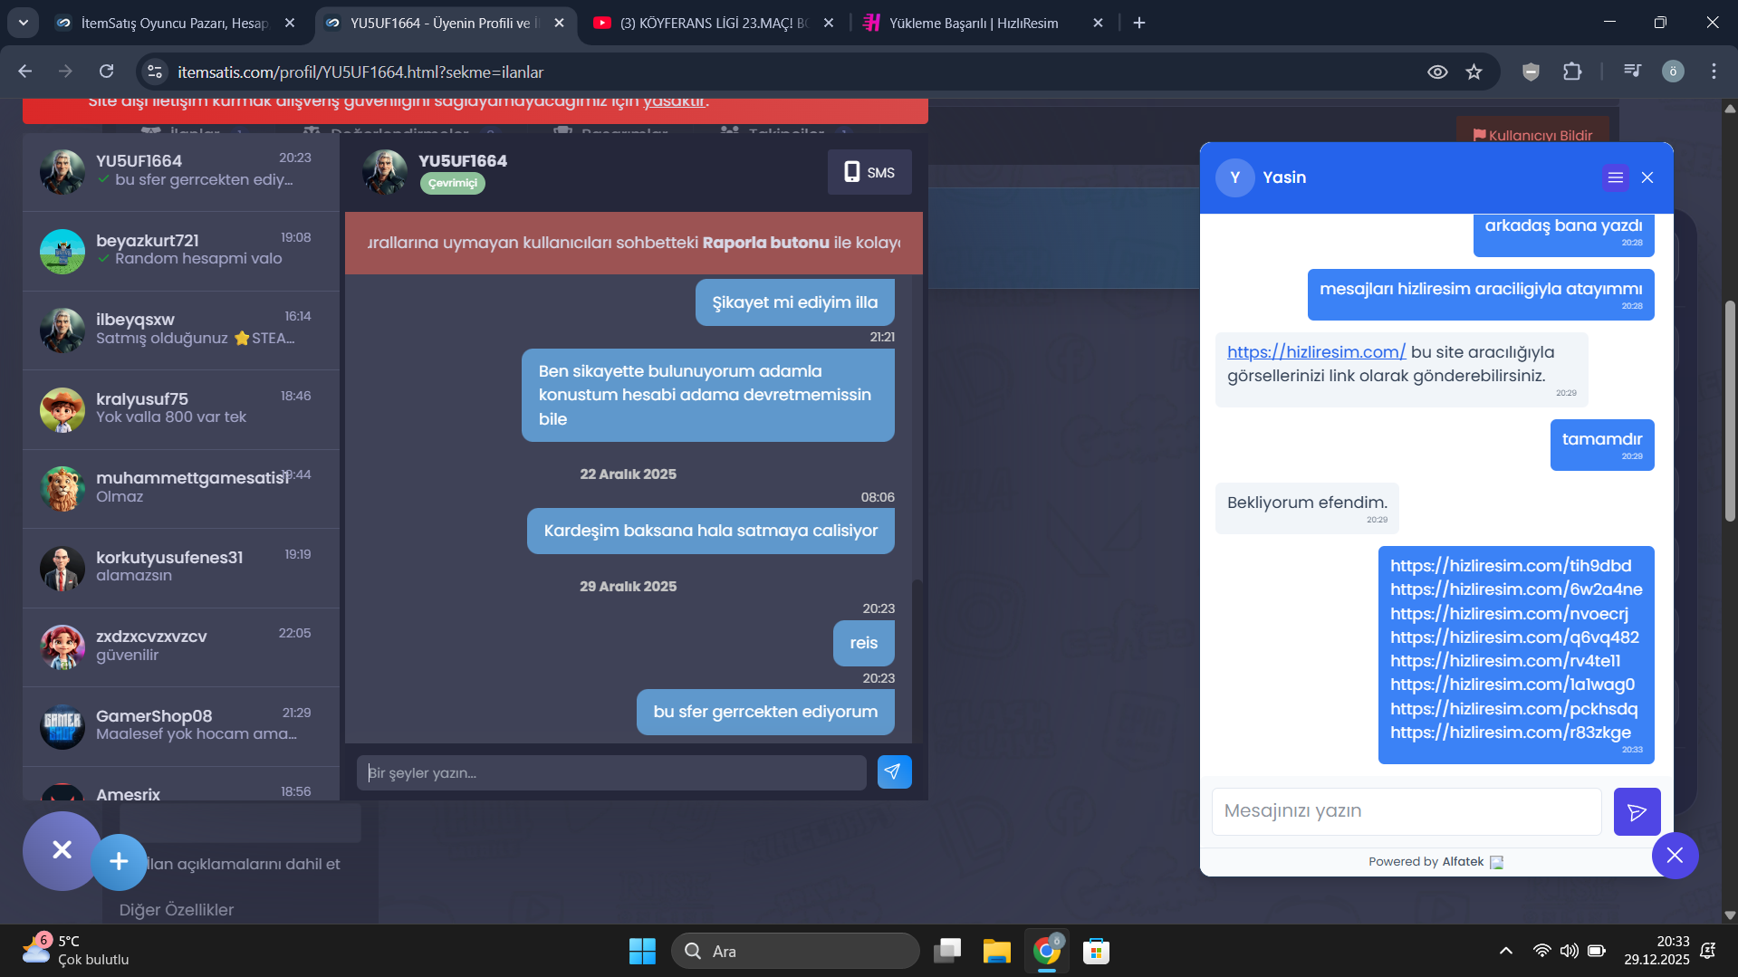Switch to İtemSatış Oyuncu Pazarı tab
This screenshot has width=1738, height=977.
pos(176,23)
